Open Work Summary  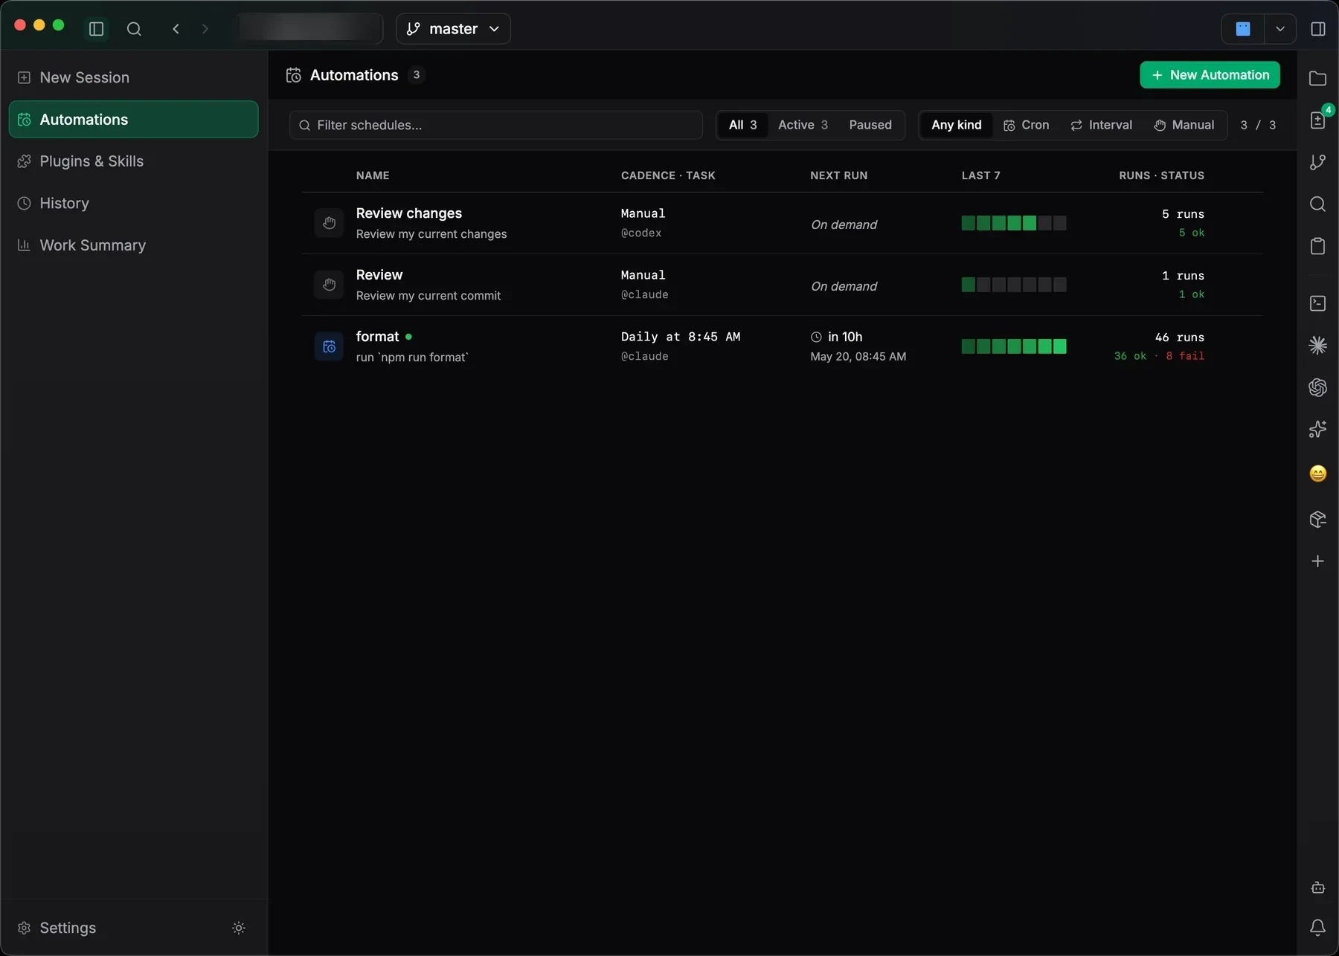click(x=134, y=245)
